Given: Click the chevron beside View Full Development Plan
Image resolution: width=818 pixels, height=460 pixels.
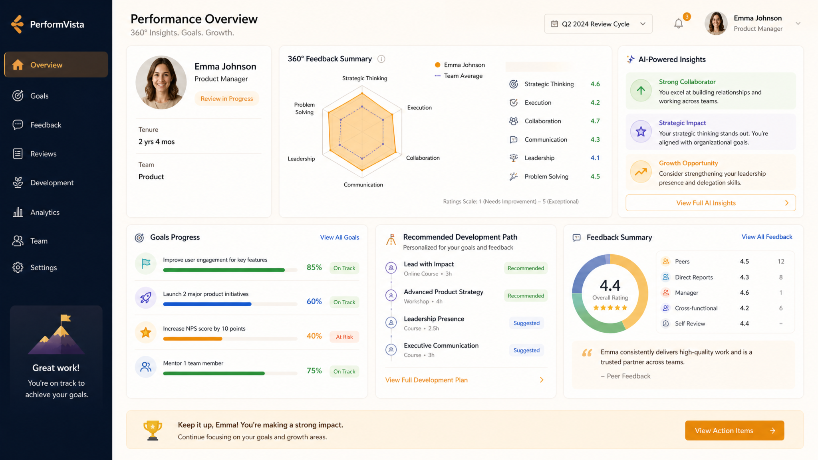Looking at the screenshot, I should 542,380.
